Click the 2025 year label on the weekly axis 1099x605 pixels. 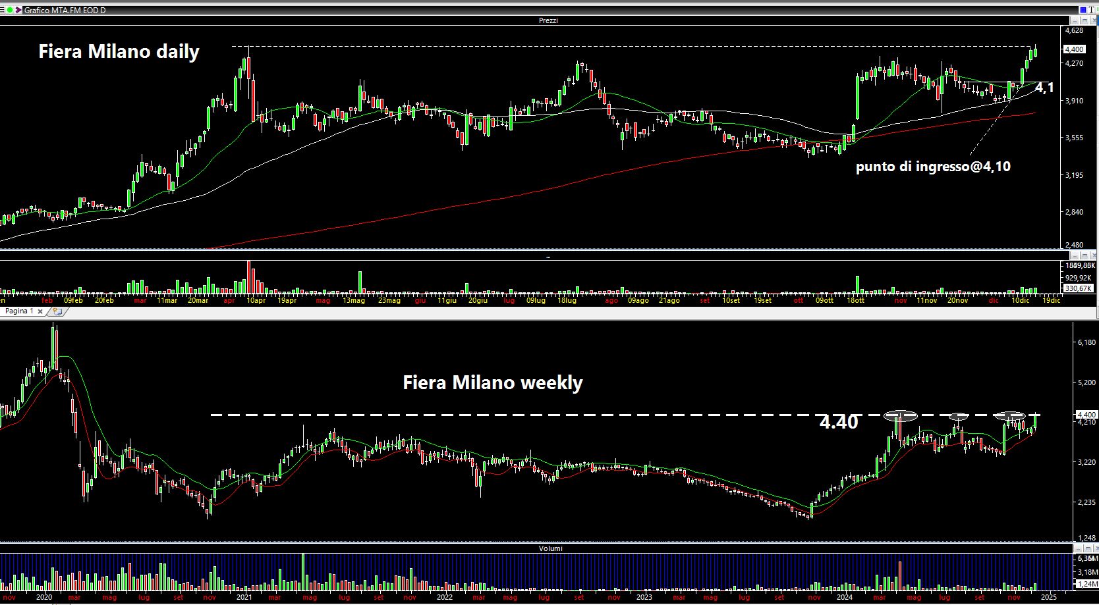point(1049,598)
